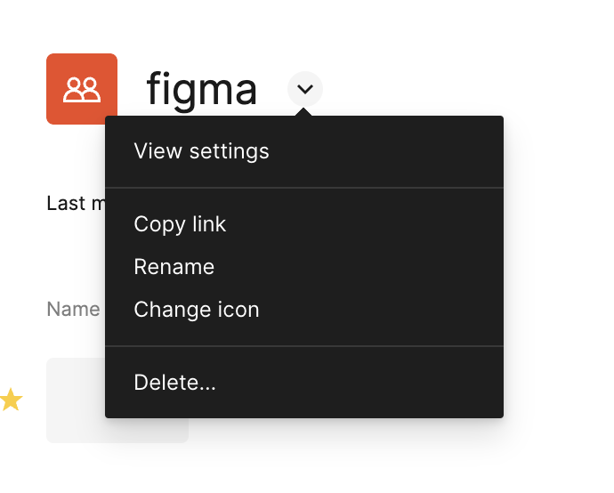Image resolution: width=614 pixels, height=493 pixels.
Task: Click the people glyph in team avatar
Action: (82, 89)
